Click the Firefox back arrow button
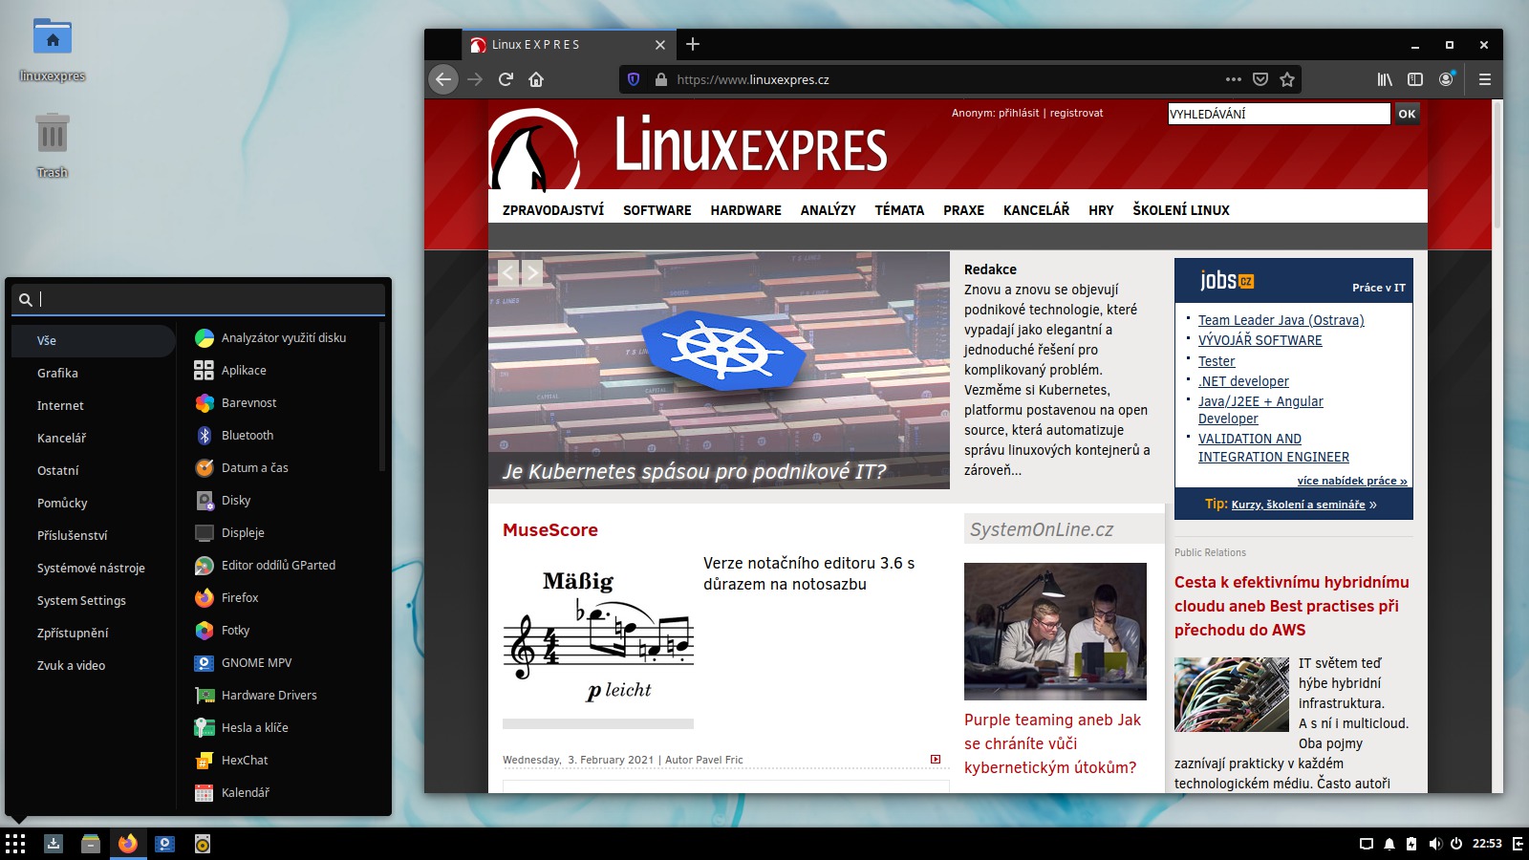 pyautogui.click(x=443, y=79)
